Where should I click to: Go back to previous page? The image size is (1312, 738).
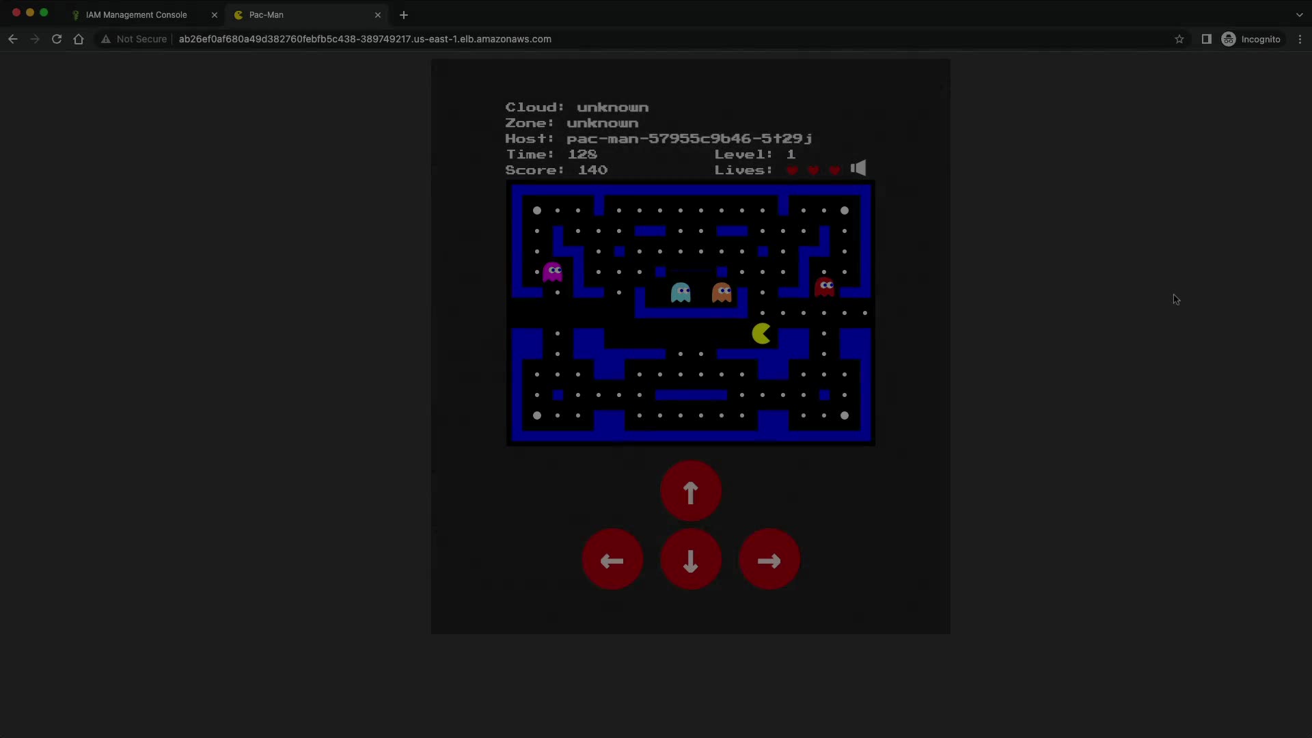13,39
